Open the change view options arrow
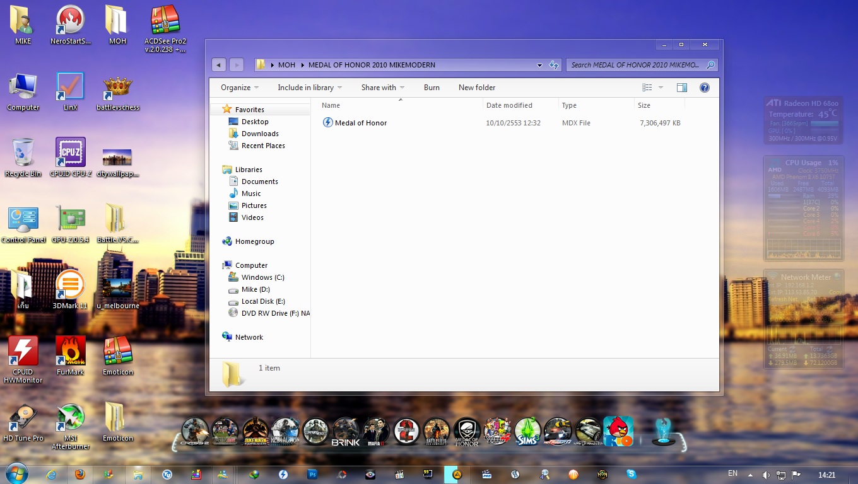The height and width of the screenshot is (484, 858). 661,88
